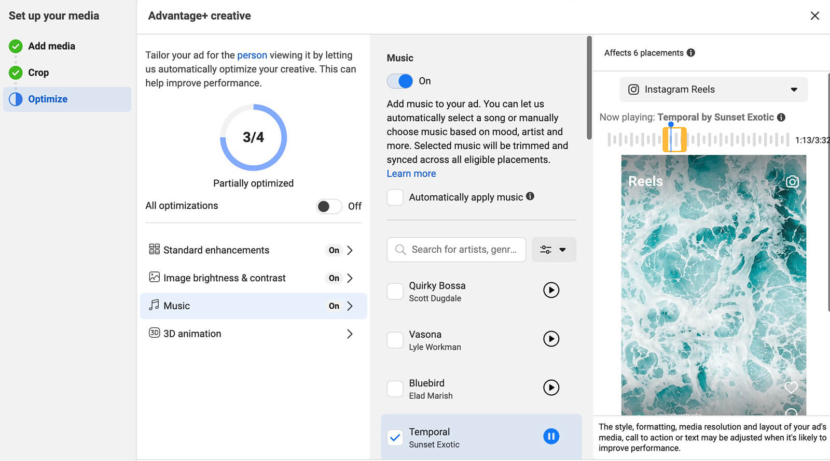Play preview of Vasona track

tap(551, 339)
